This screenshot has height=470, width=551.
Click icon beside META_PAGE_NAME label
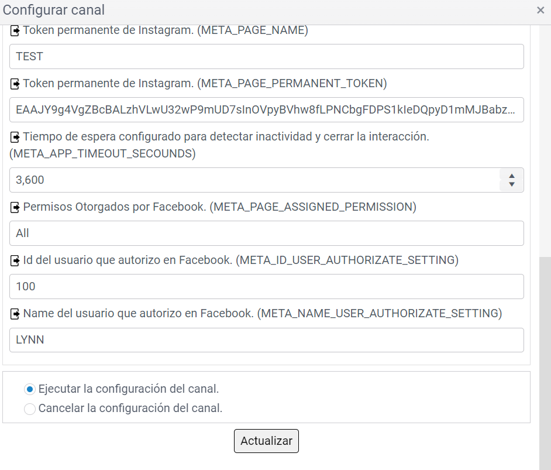[15, 30]
